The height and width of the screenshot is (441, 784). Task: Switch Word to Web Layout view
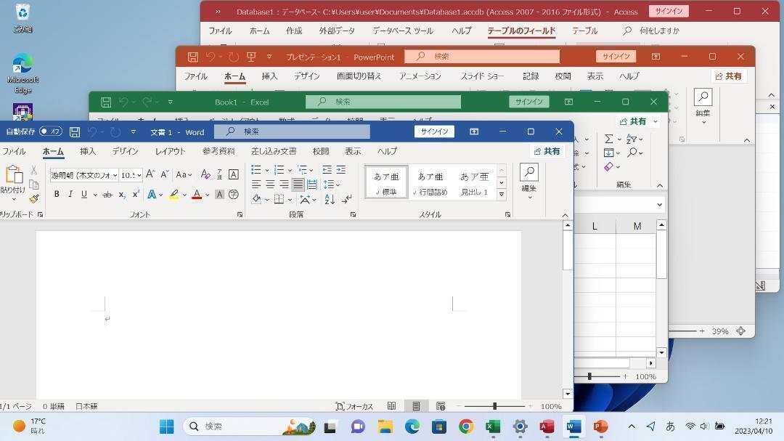click(441, 406)
